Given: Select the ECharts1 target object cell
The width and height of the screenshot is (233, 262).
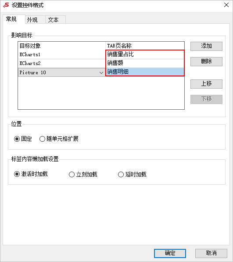Looking at the screenshot, I should (x=61, y=55).
